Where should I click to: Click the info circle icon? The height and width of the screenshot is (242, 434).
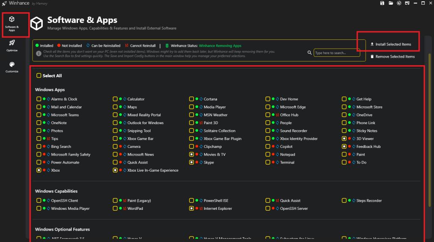pyautogui.click(x=39, y=53)
